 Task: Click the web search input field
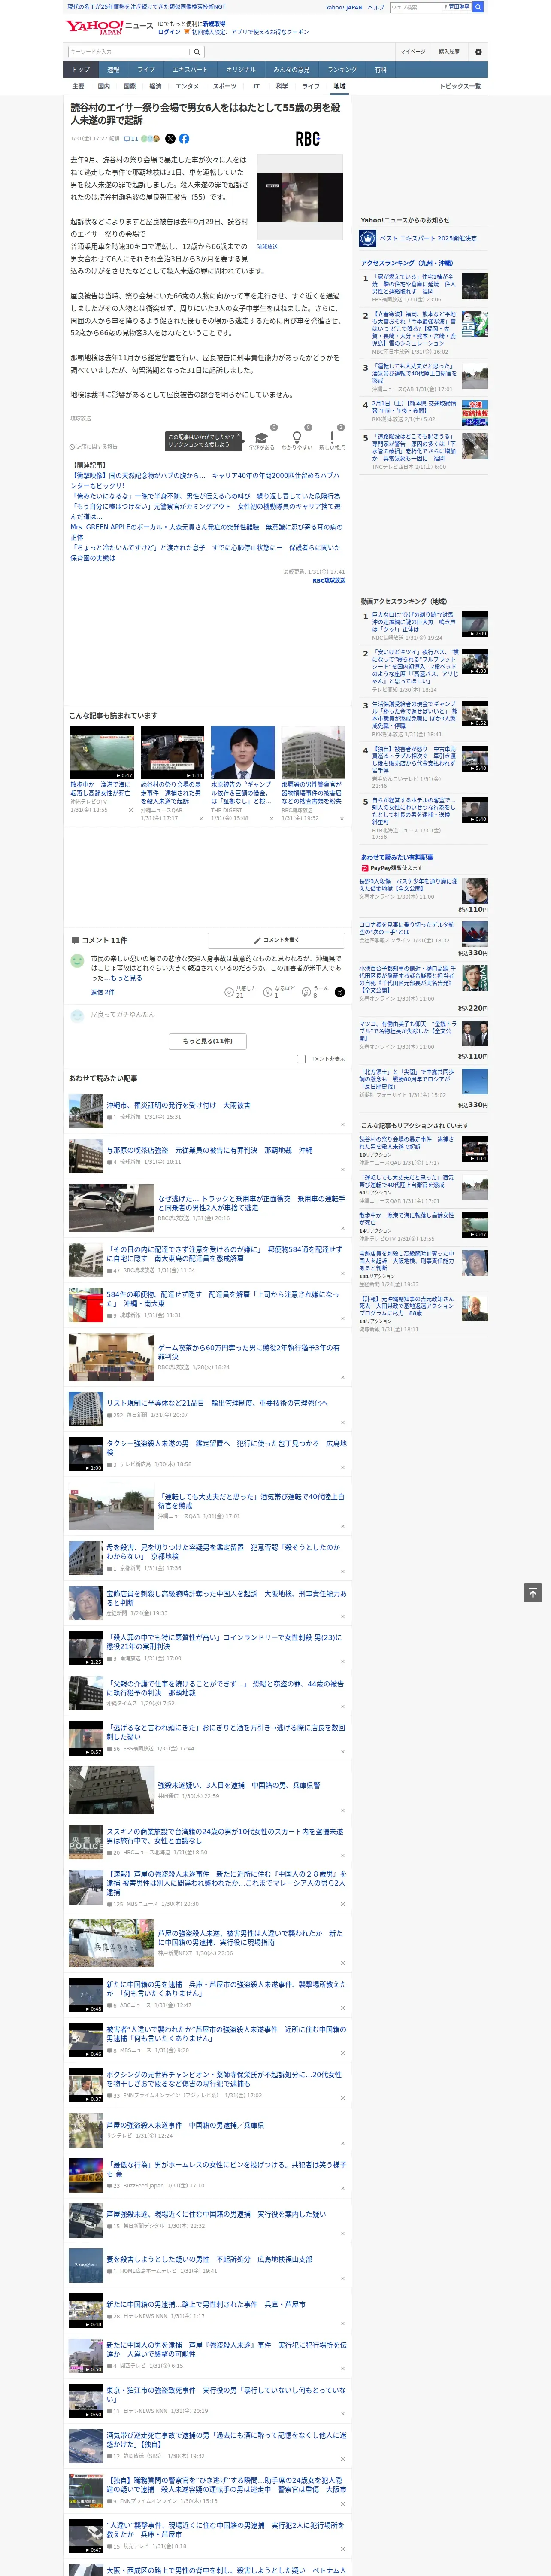(415, 7)
